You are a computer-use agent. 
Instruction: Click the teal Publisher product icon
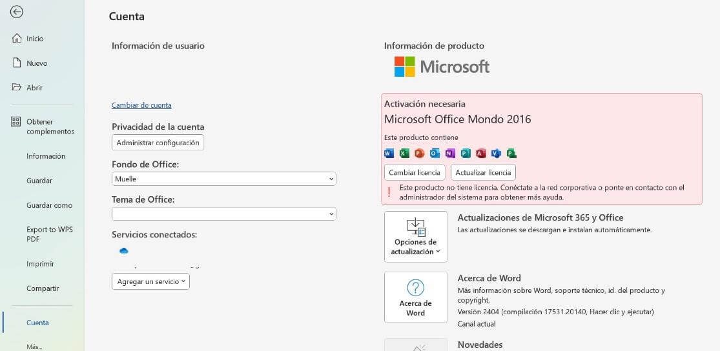pyautogui.click(x=466, y=154)
